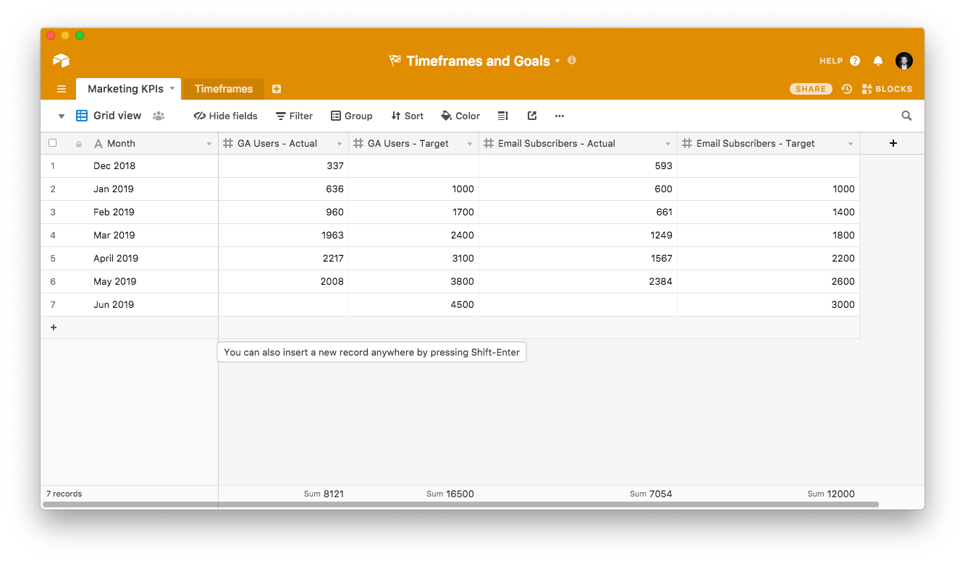The height and width of the screenshot is (563, 965).
Task: Toggle the select-all records checkbox
Action: 52,143
